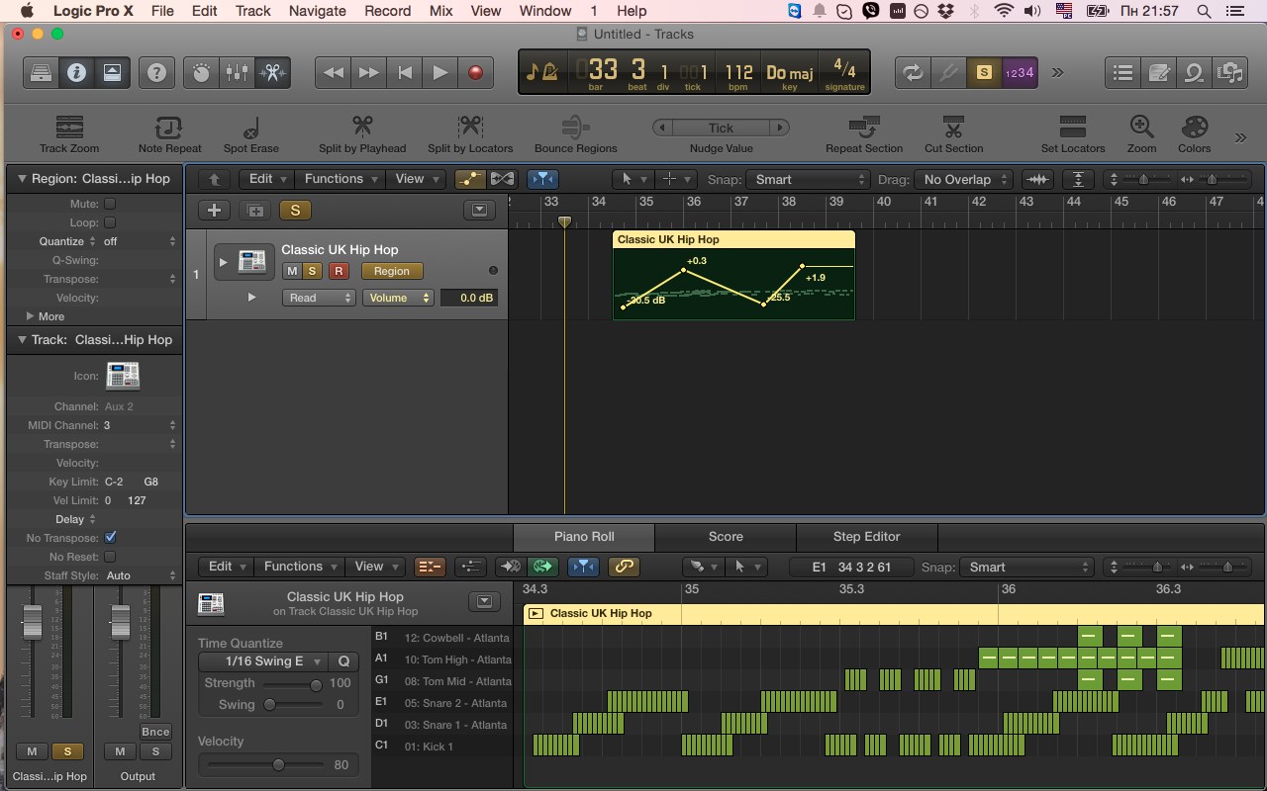Mute the Classic UK Hip Hop track
The width and height of the screenshot is (1267, 791).
point(292,270)
